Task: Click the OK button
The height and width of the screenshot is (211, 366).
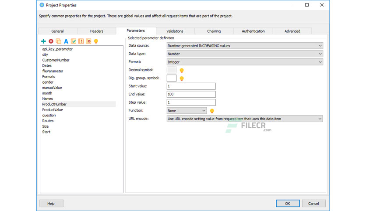Action: click(x=288, y=203)
